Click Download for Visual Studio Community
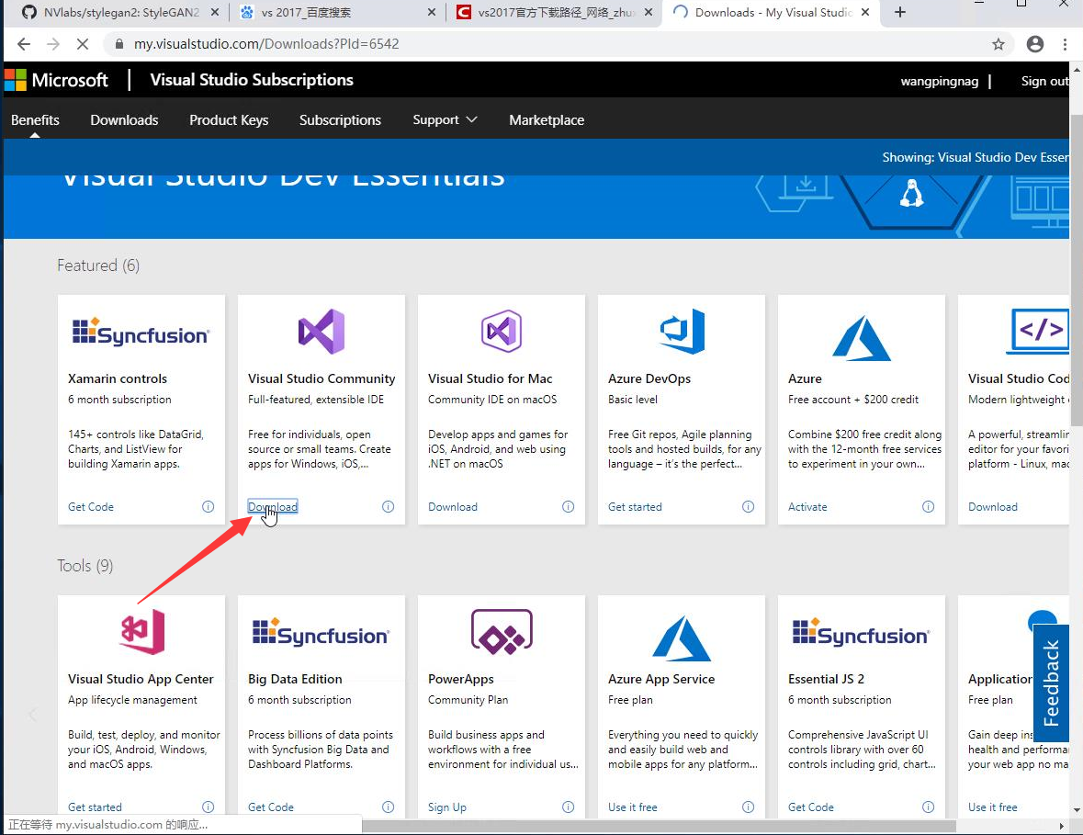This screenshot has width=1083, height=835. (x=273, y=507)
